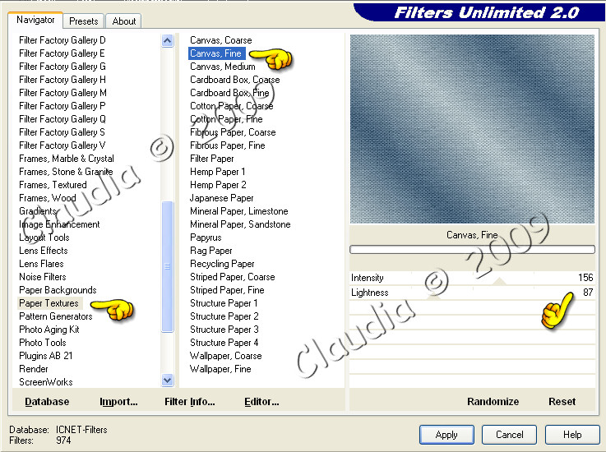The height and width of the screenshot is (452, 606).
Task: Select Fibrous Paper, Coarse
Action: pyautogui.click(x=233, y=132)
